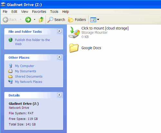Open the My Documents link
Screen dimensions: 161x133
25,71
